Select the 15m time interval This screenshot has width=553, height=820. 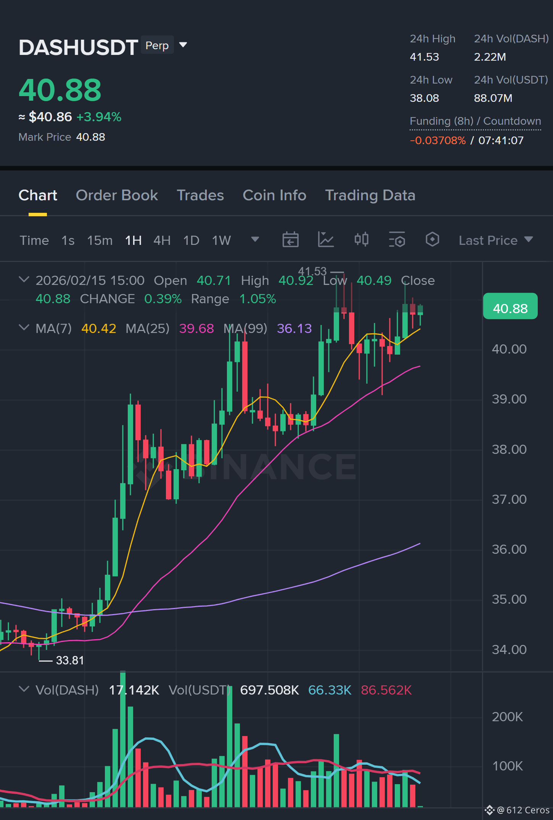pyautogui.click(x=100, y=241)
